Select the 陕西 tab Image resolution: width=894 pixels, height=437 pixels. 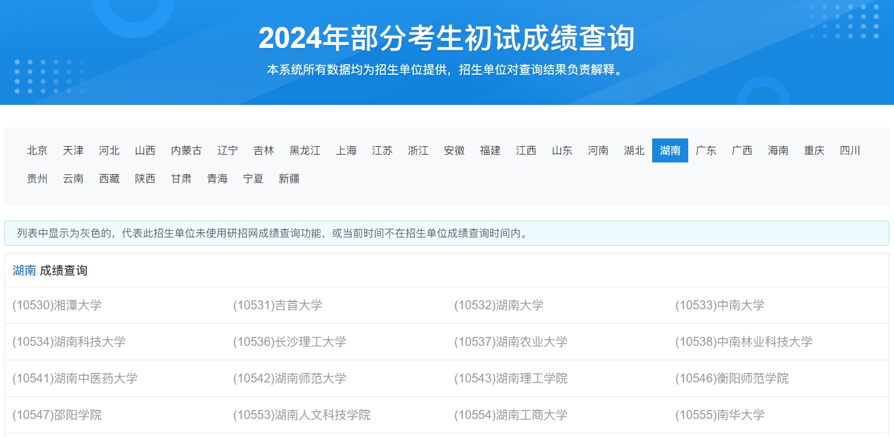(x=145, y=179)
